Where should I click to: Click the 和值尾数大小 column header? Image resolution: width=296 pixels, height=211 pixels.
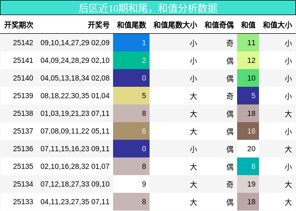pyautogui.click(x=175, y=25)
